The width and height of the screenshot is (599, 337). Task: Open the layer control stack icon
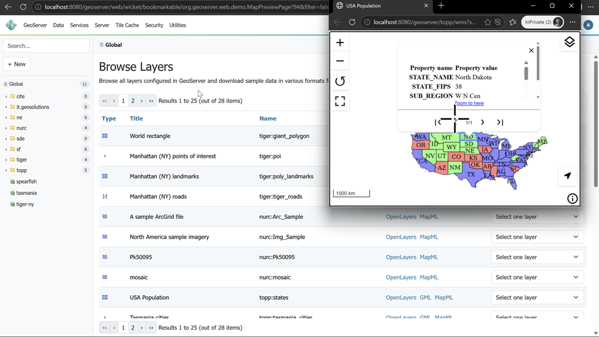pyautogui.click(x=569, y=42)
